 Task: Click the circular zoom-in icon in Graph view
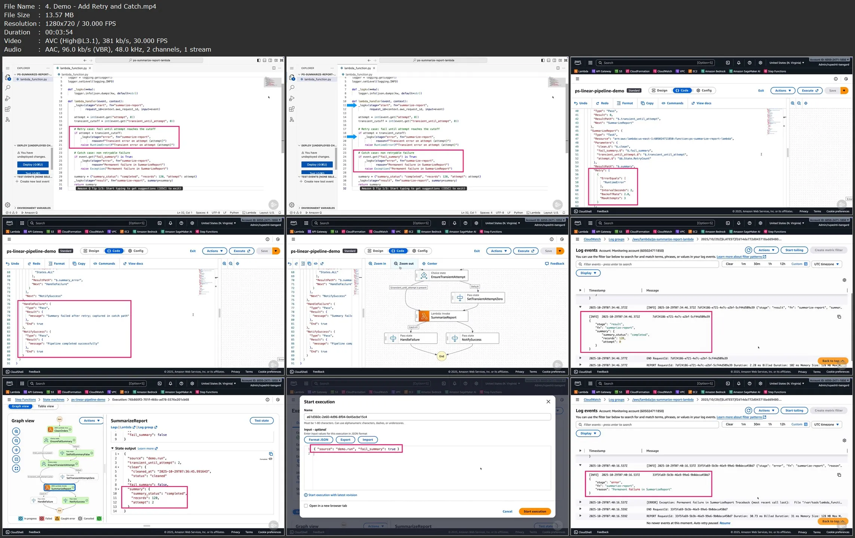[x=16, y=431]
